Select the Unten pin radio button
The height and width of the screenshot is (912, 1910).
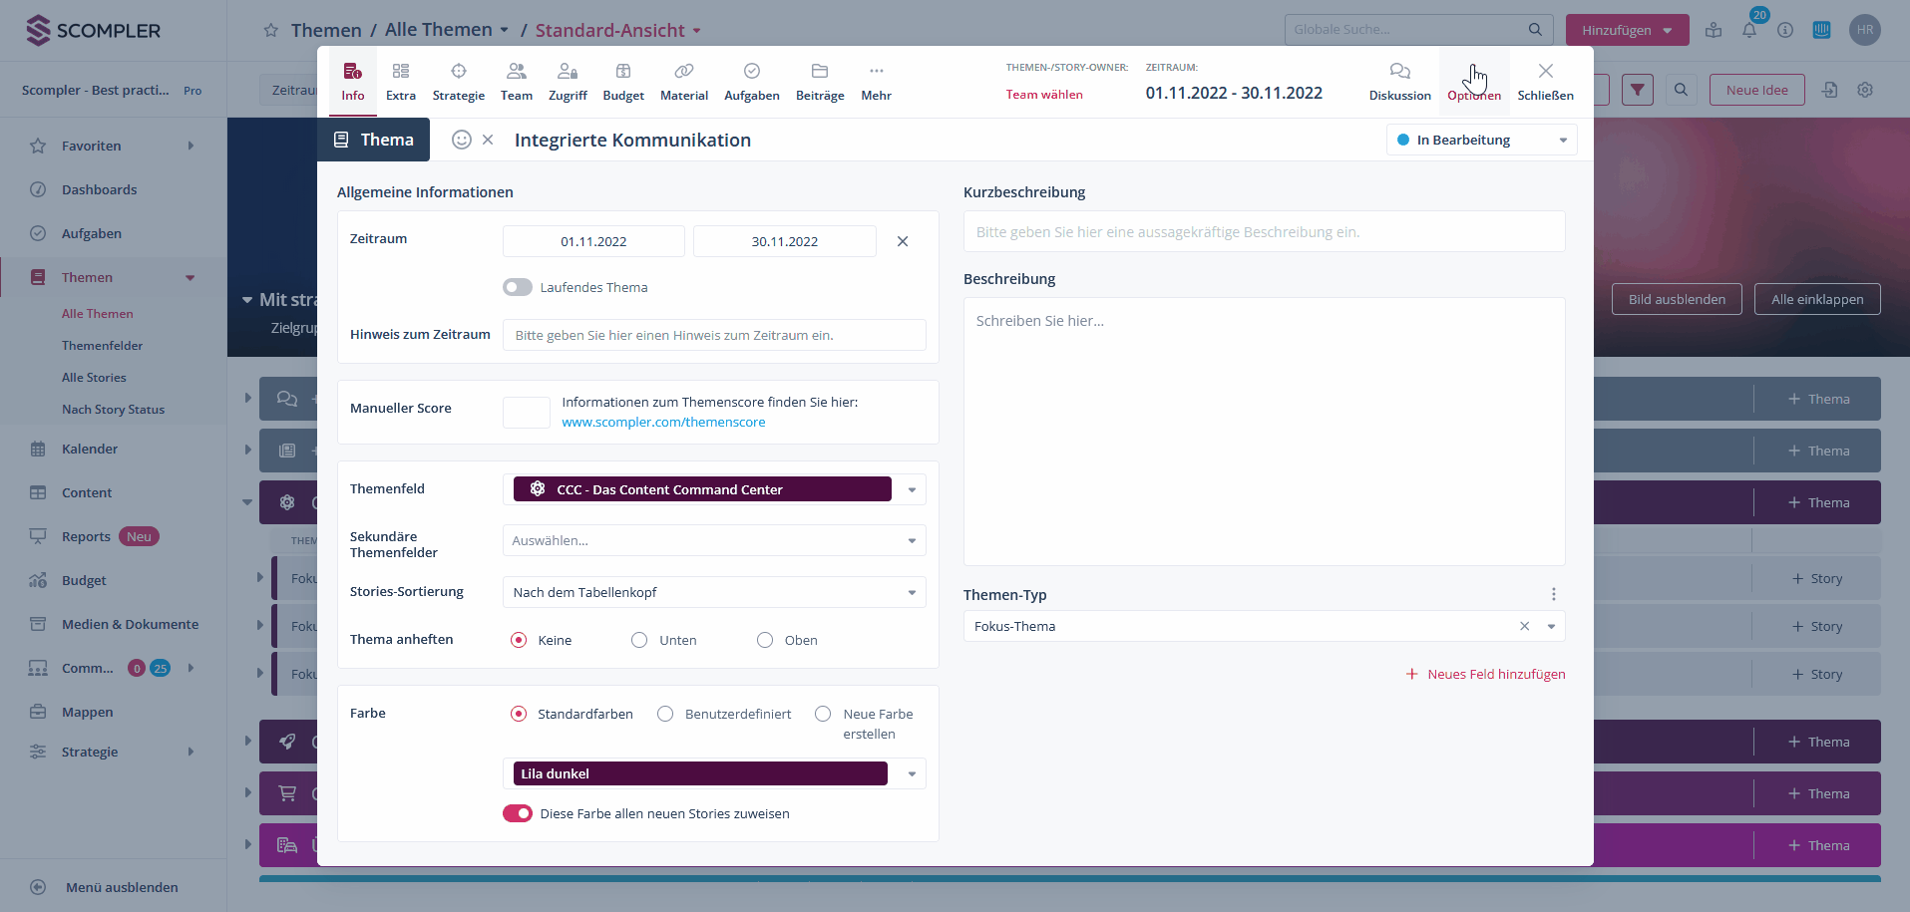(x=639, y=640)
